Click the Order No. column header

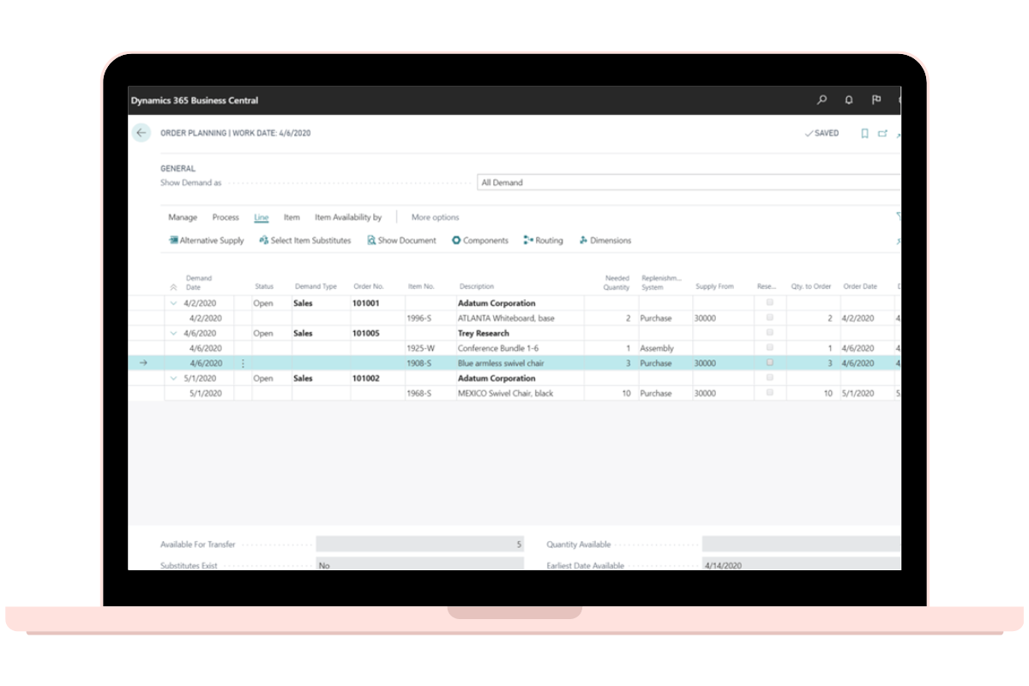point(369,286)
